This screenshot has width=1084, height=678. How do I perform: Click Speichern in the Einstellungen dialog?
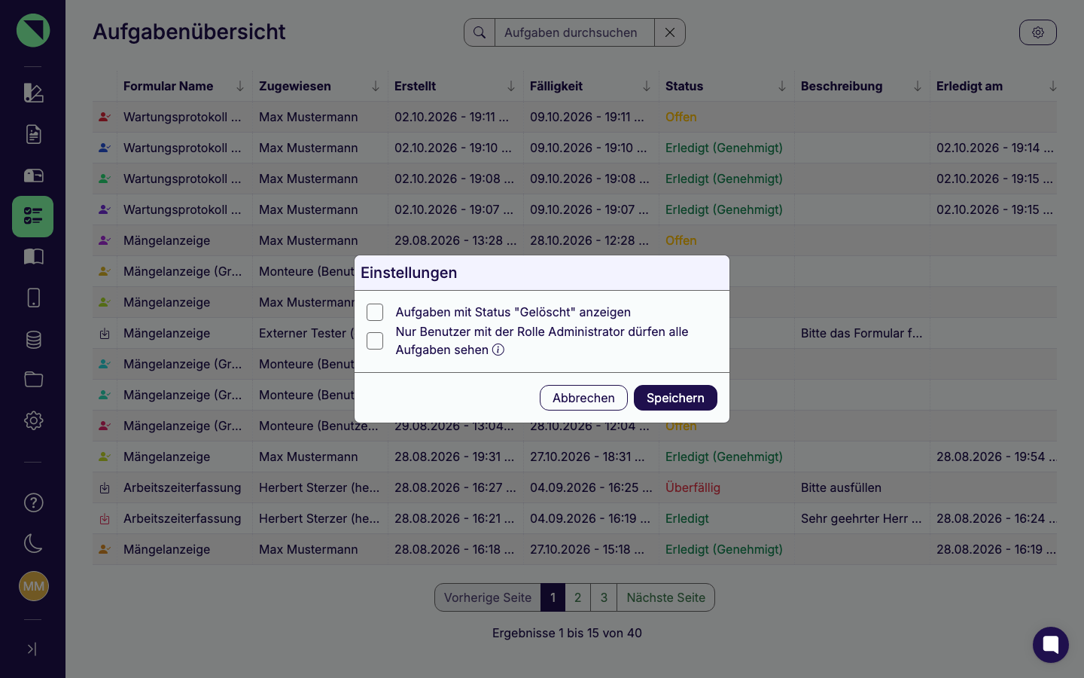(x=675, y=398)
